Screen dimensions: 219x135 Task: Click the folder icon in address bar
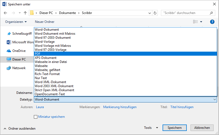click(32, 13)
